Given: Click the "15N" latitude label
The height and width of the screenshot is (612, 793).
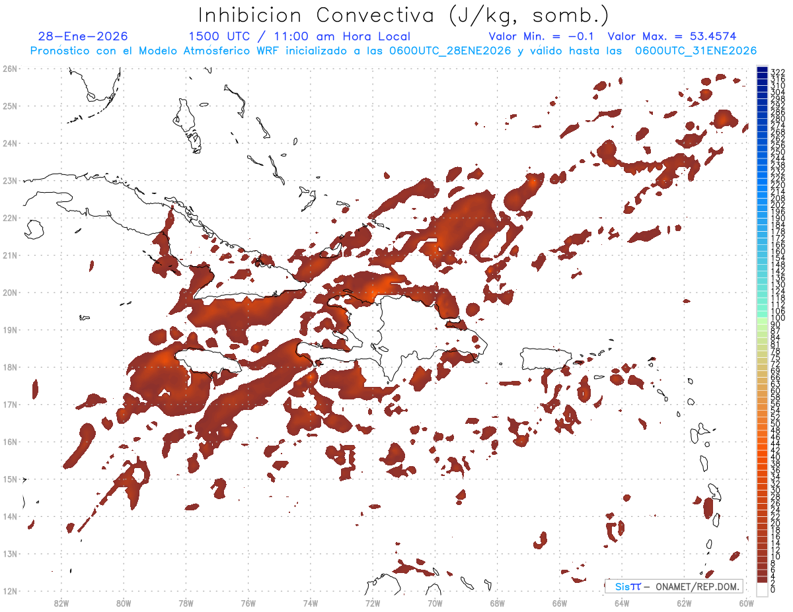Looking at the screenshot, I should coord(9,479).
